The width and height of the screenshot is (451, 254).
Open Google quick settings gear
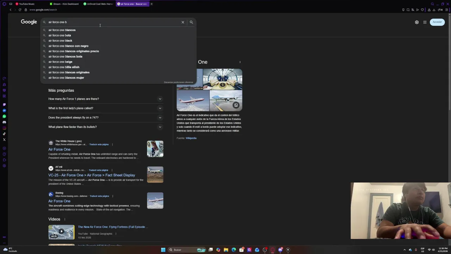(x=417, y=22)
